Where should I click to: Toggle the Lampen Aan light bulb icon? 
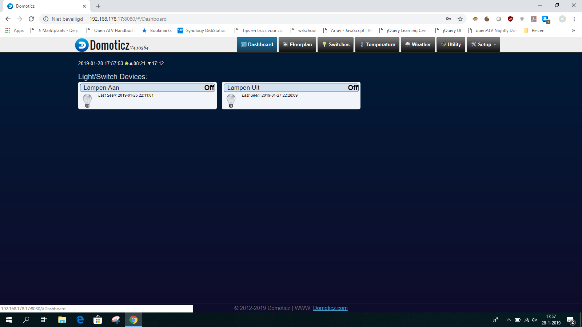pos(87,101)
